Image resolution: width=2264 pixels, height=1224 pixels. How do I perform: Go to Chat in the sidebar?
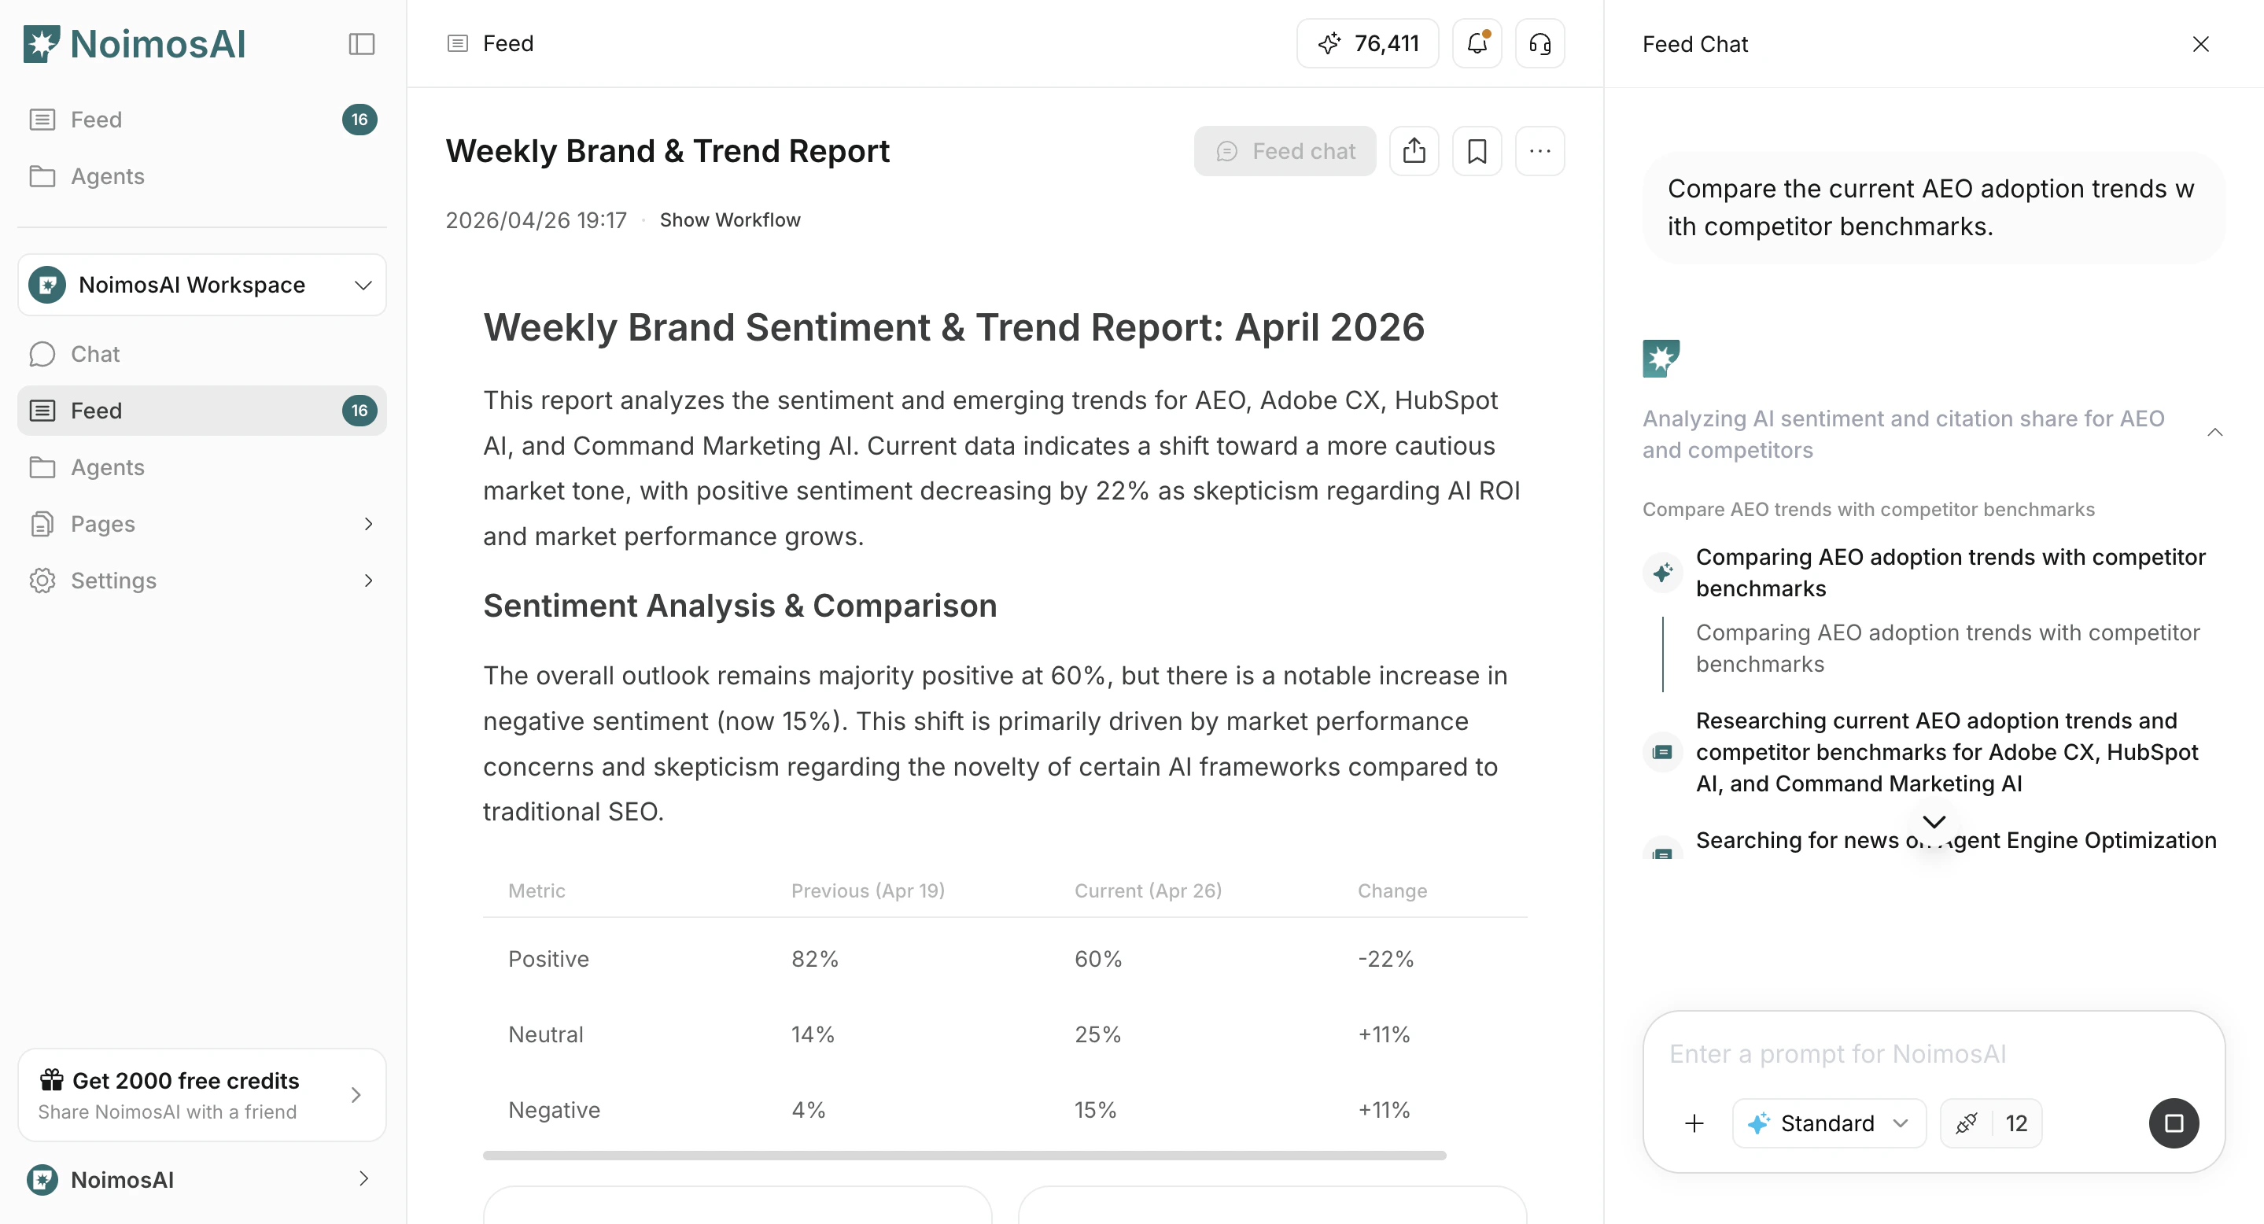[x=202, y=354]
